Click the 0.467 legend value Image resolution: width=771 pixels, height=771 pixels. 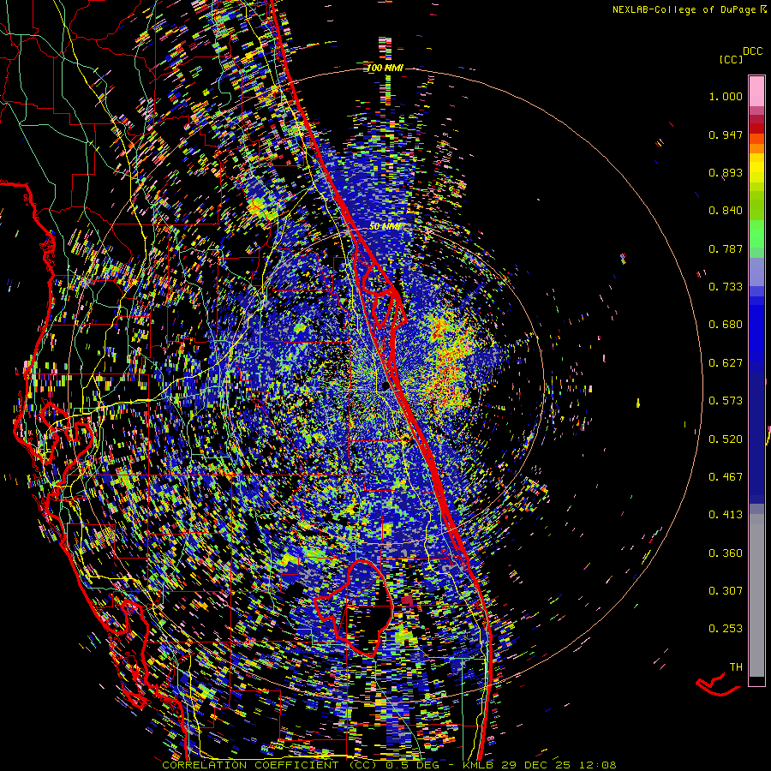coord(726,477)
